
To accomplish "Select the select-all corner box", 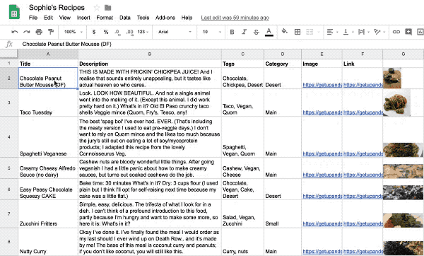I will 9,54.
